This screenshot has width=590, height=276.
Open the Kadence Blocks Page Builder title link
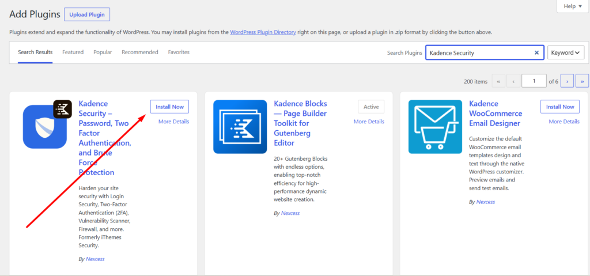301,123
